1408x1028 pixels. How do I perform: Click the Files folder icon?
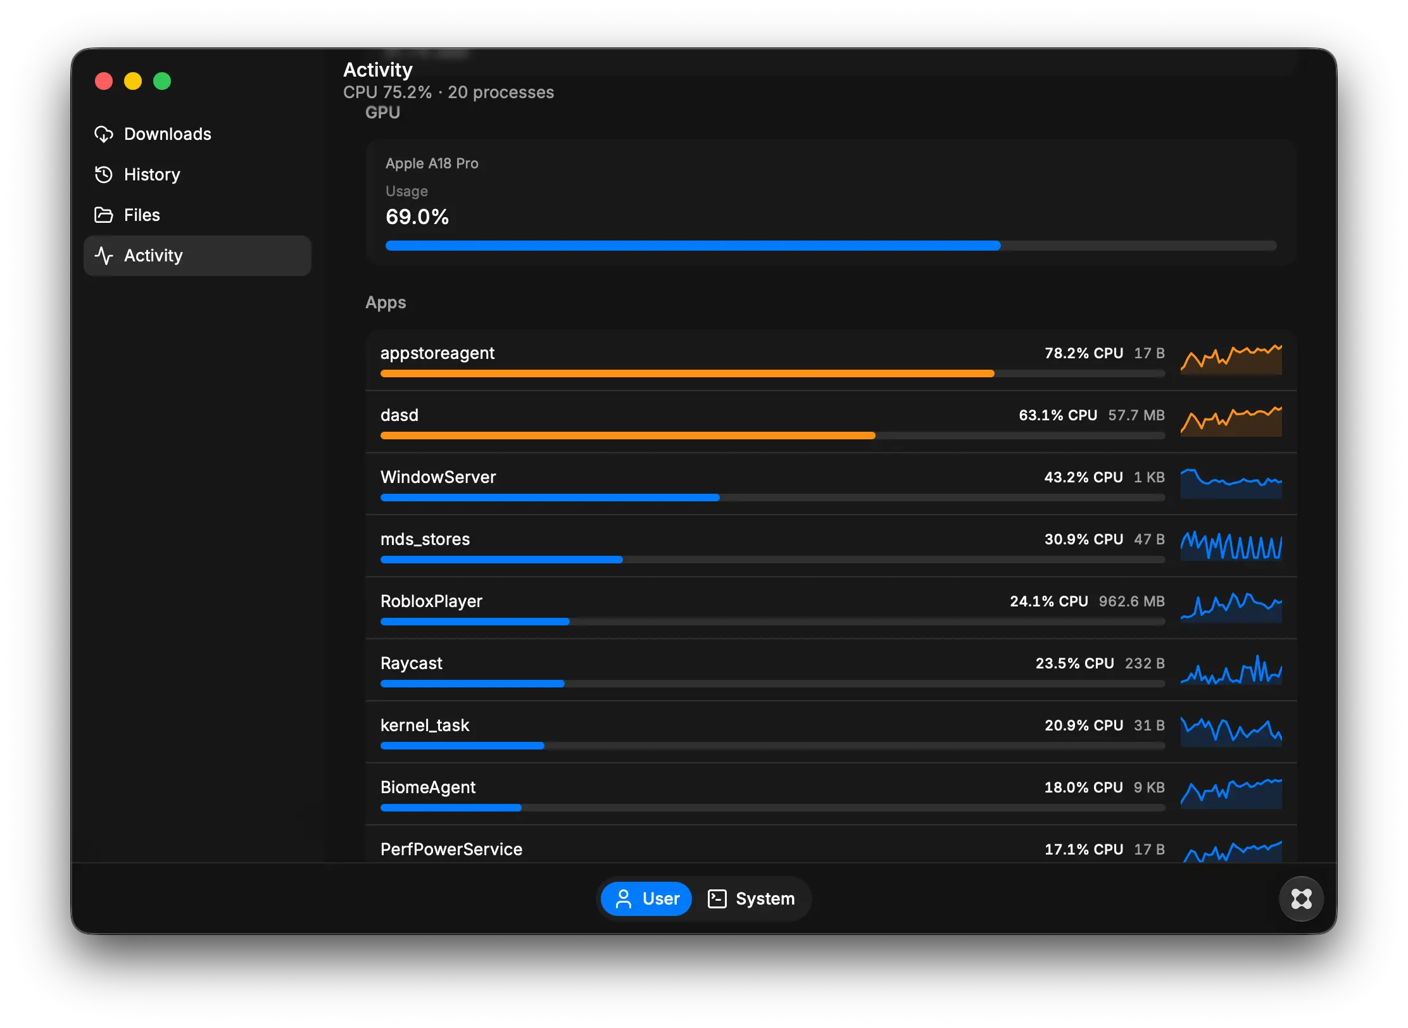[104, 215]
